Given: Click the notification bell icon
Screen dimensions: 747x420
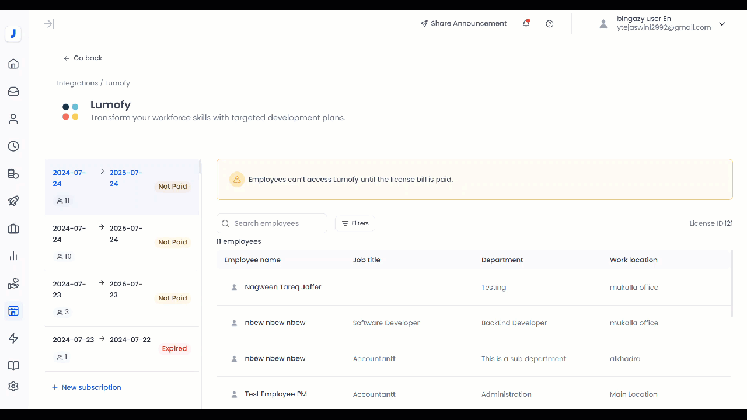Looking at the screenshot, I should pos(526,24).
